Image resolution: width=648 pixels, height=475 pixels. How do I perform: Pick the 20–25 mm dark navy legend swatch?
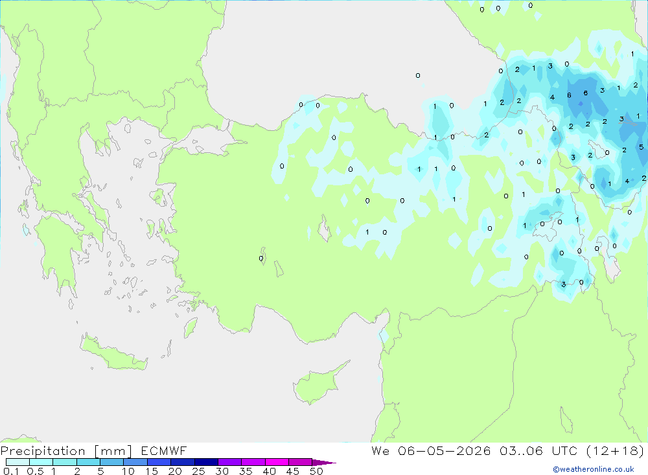pyautogui.click(x=182, y=462)
